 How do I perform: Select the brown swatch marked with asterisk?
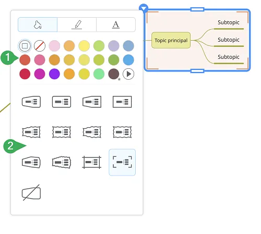[x=114, y=74]
